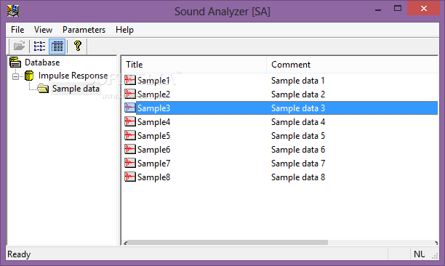Select the Database root icon in tree

(x=15, y=63)
